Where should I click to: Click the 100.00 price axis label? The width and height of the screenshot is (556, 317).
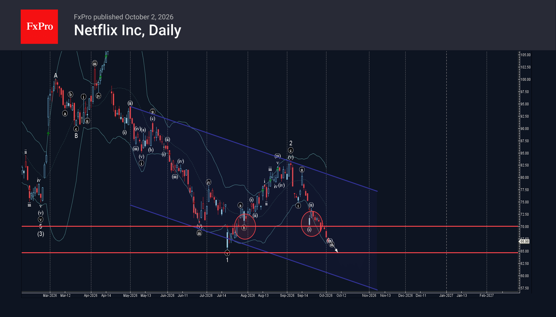tap(525, 80)
